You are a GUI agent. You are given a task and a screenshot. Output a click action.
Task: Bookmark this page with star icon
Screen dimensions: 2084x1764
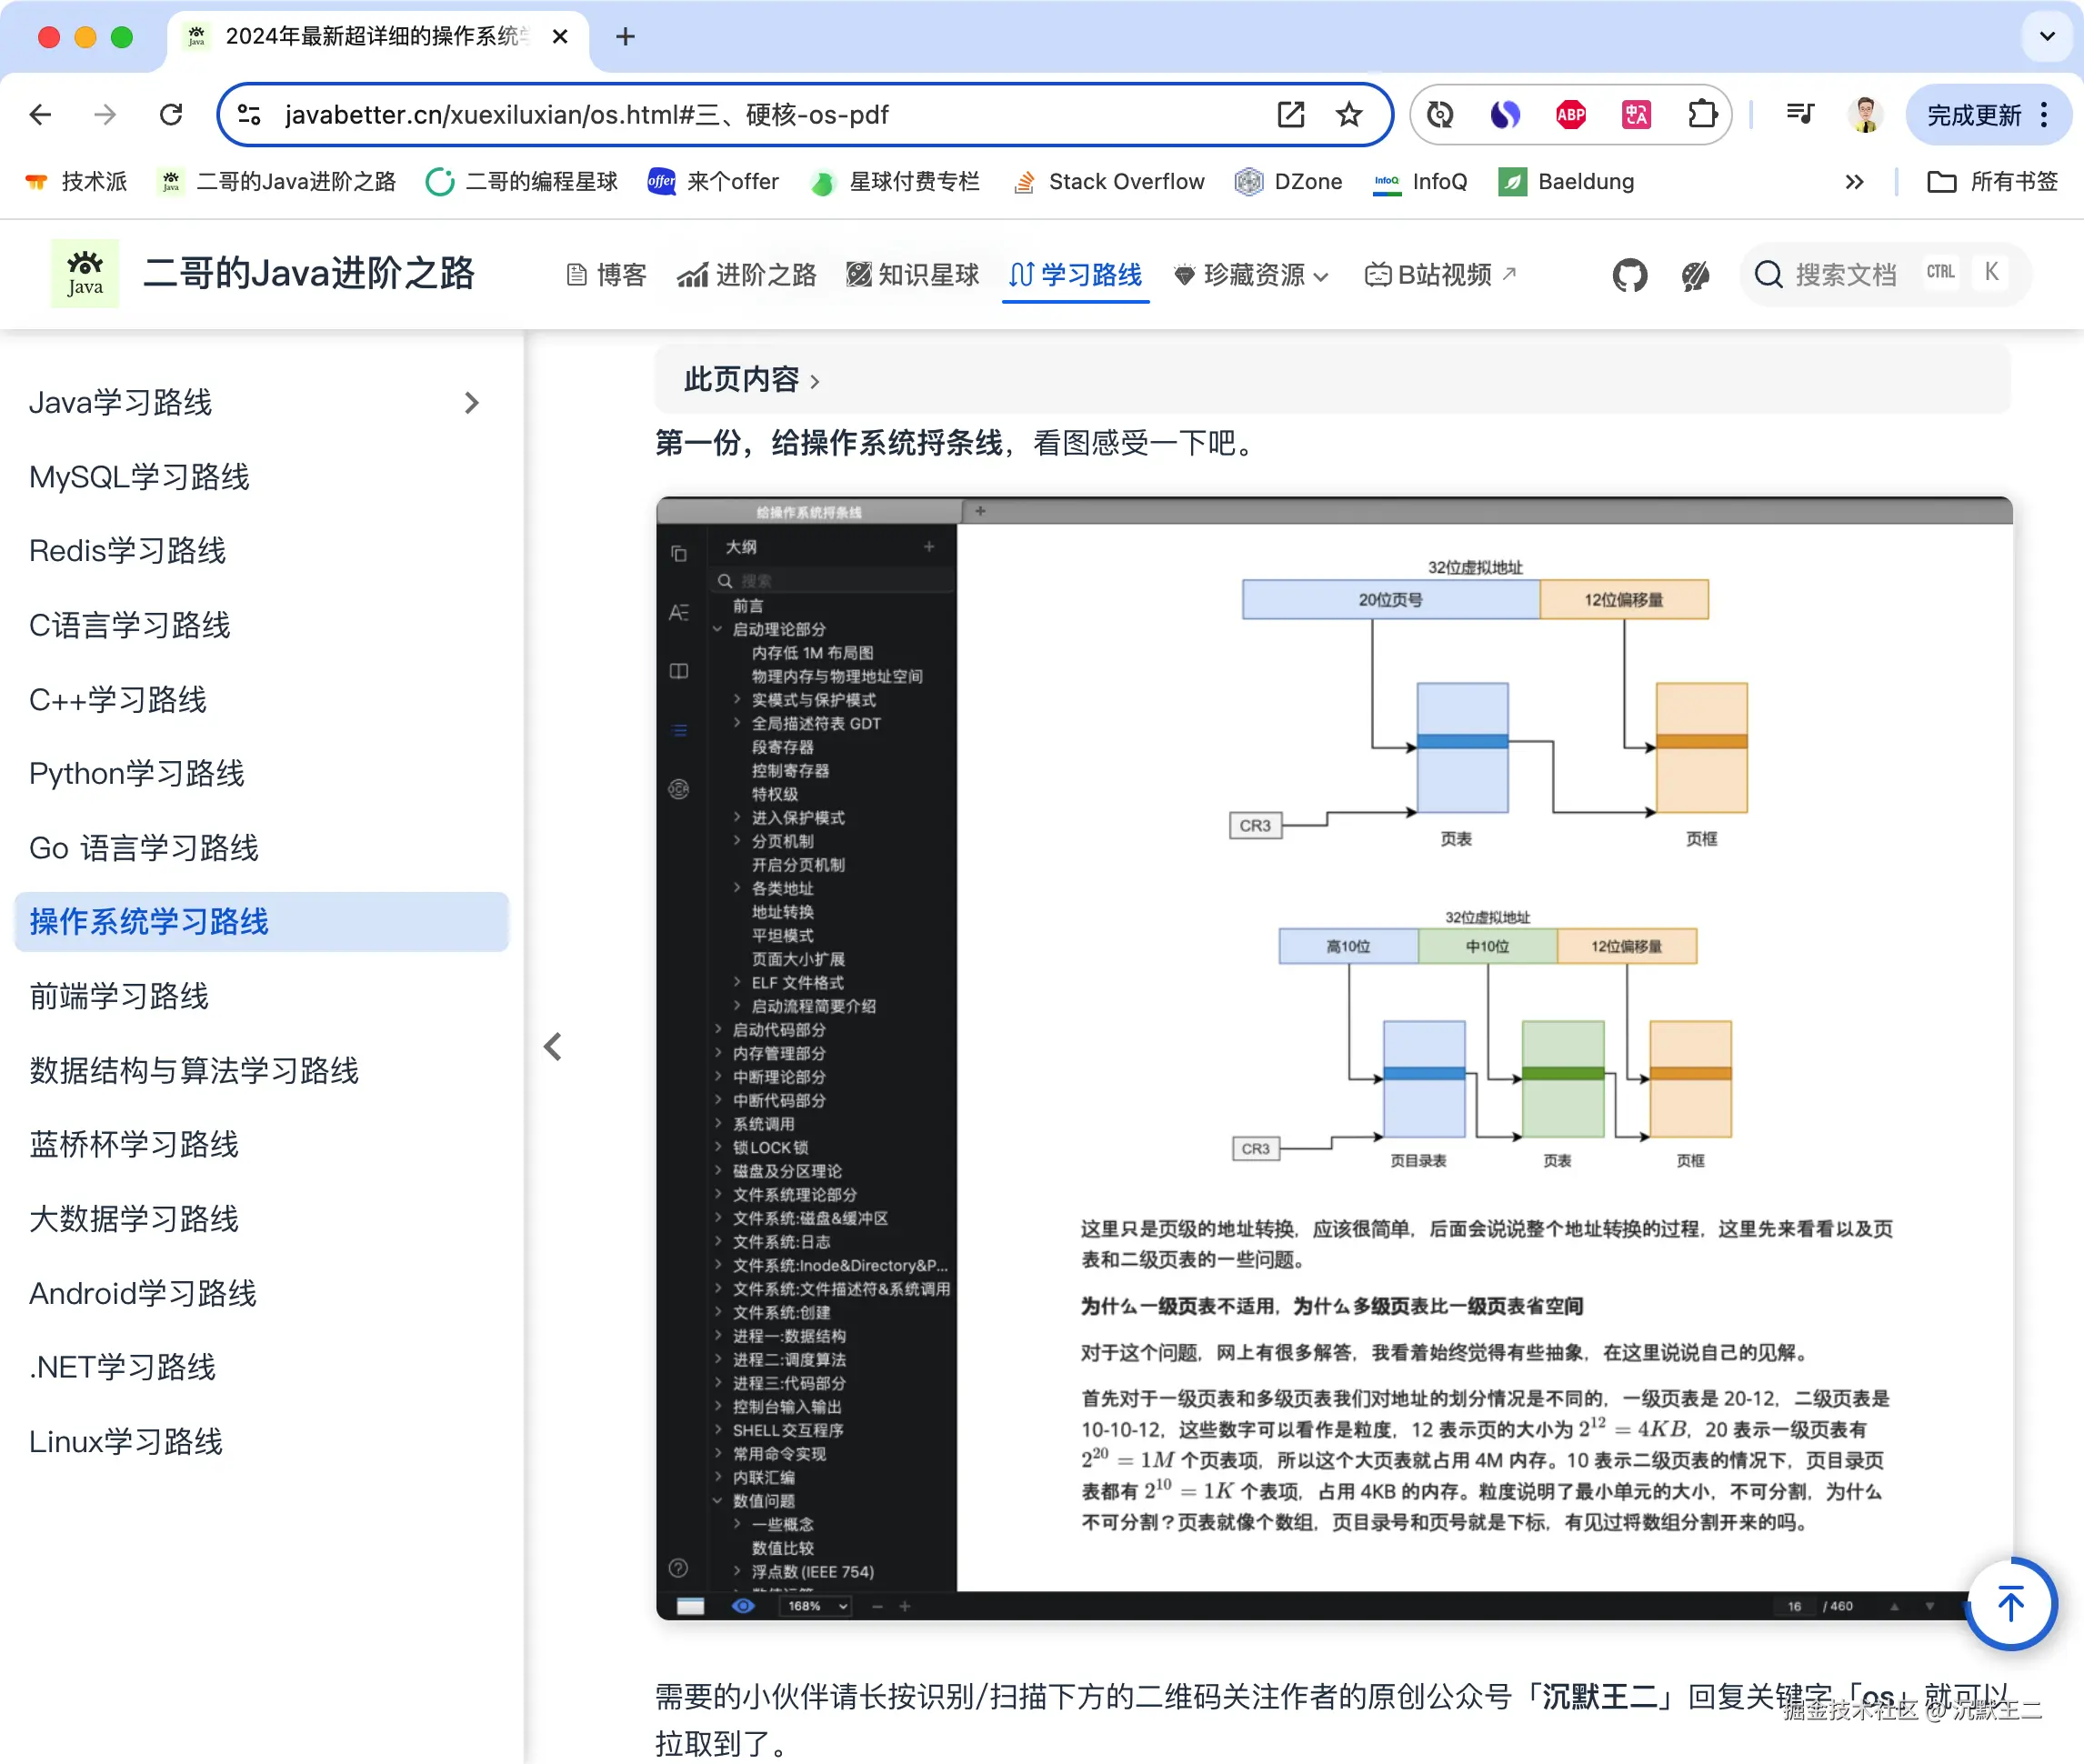coord(1349,115)
